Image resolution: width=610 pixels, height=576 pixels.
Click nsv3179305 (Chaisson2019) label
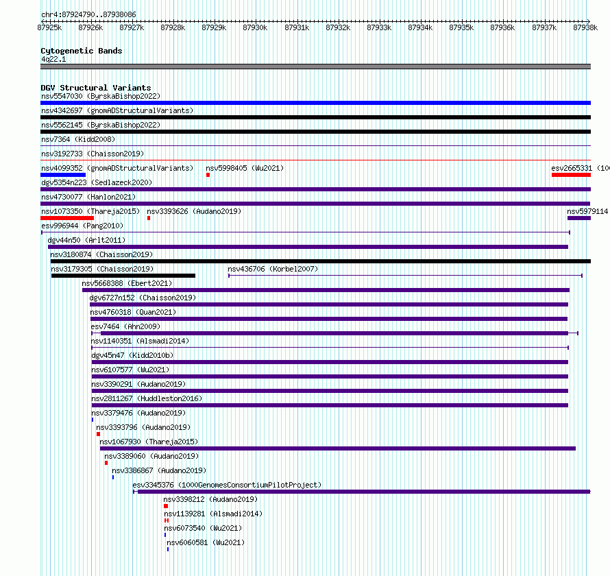(x=102, y=269)
